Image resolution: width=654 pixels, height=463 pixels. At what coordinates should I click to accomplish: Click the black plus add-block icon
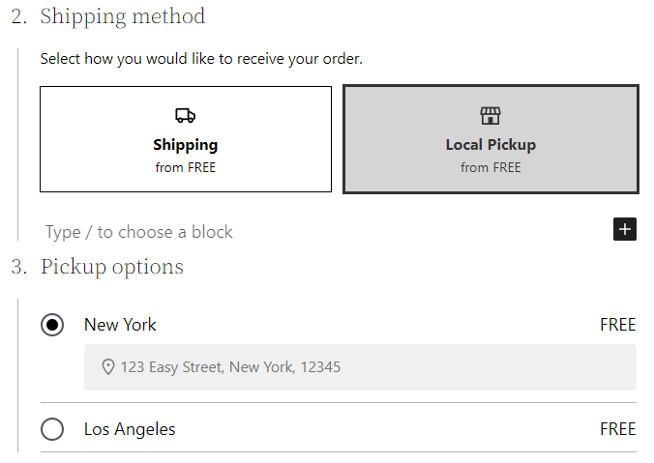625,229
